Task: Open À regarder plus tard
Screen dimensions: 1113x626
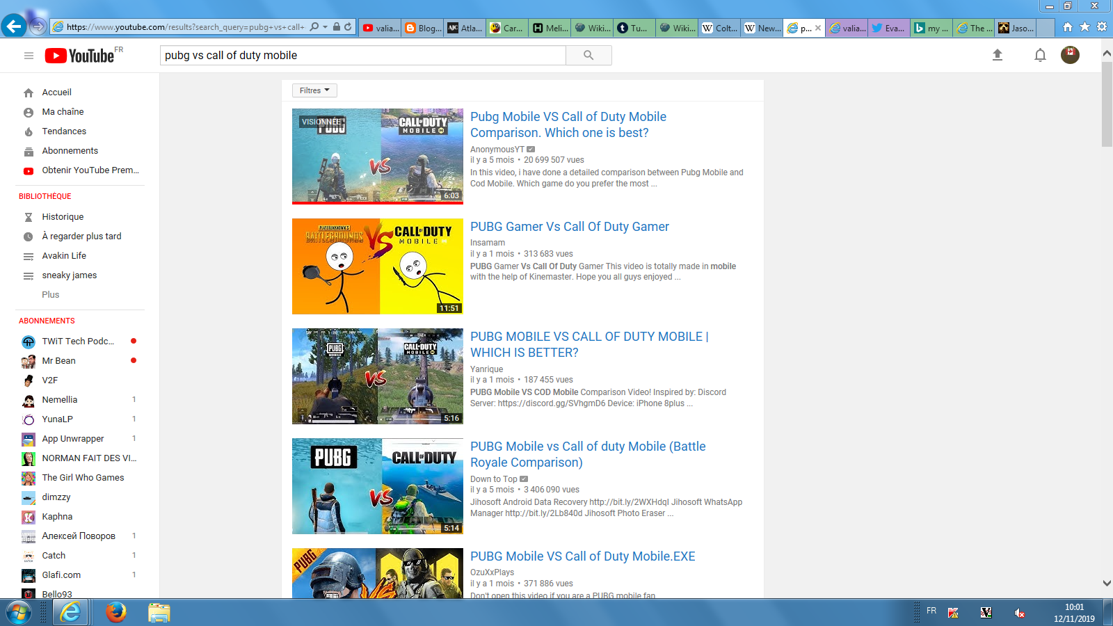Action: click(x=80, y=236)
